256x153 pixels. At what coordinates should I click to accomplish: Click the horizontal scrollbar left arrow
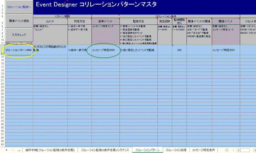[238, 150]
